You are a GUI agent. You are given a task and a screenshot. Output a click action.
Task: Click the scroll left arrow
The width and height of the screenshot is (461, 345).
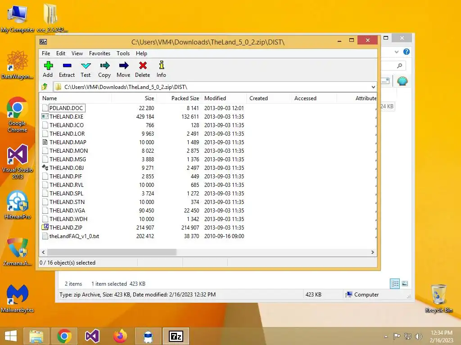tap(43, 252)
